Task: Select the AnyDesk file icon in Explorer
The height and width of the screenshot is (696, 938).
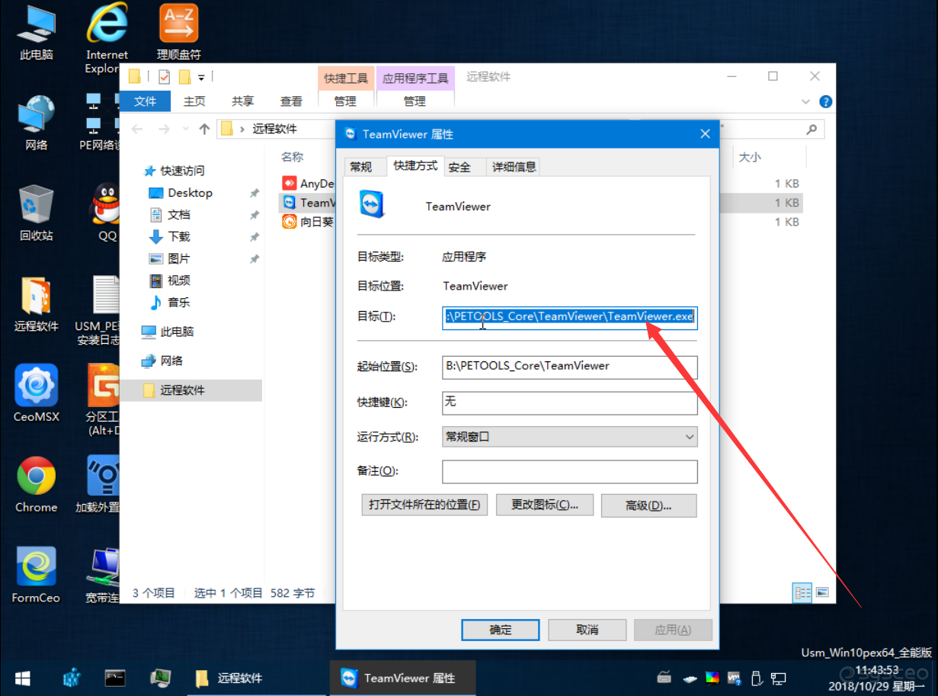Action: pos(289,183)
